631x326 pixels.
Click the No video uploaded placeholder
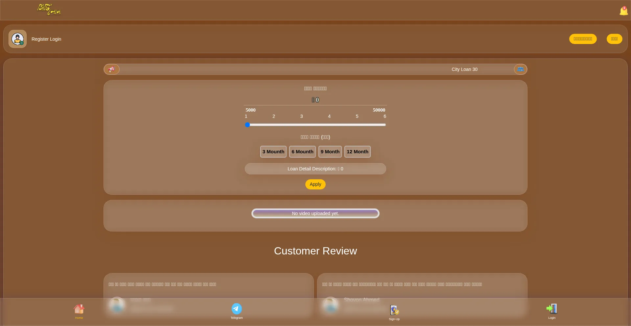pyautogui.click(x=315, y=213)
